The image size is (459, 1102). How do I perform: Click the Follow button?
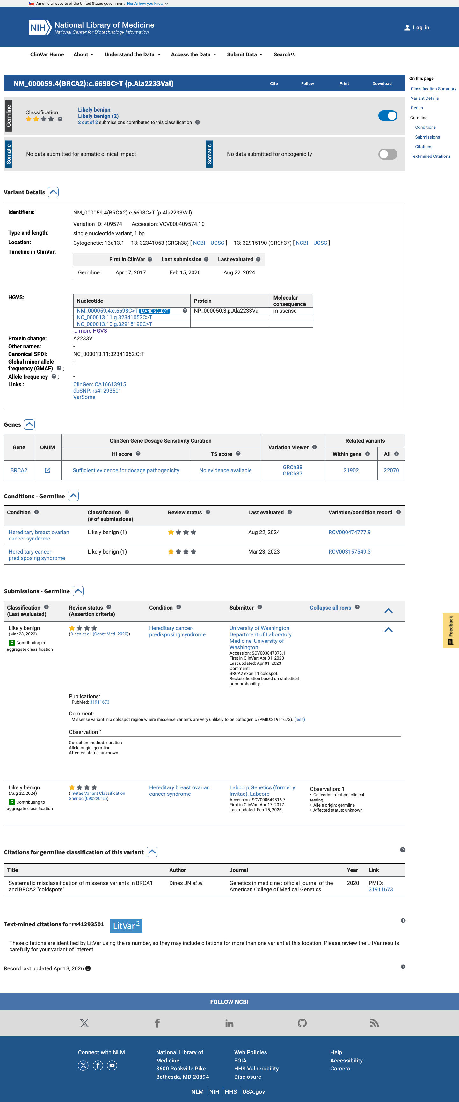[x=307, y=84]
